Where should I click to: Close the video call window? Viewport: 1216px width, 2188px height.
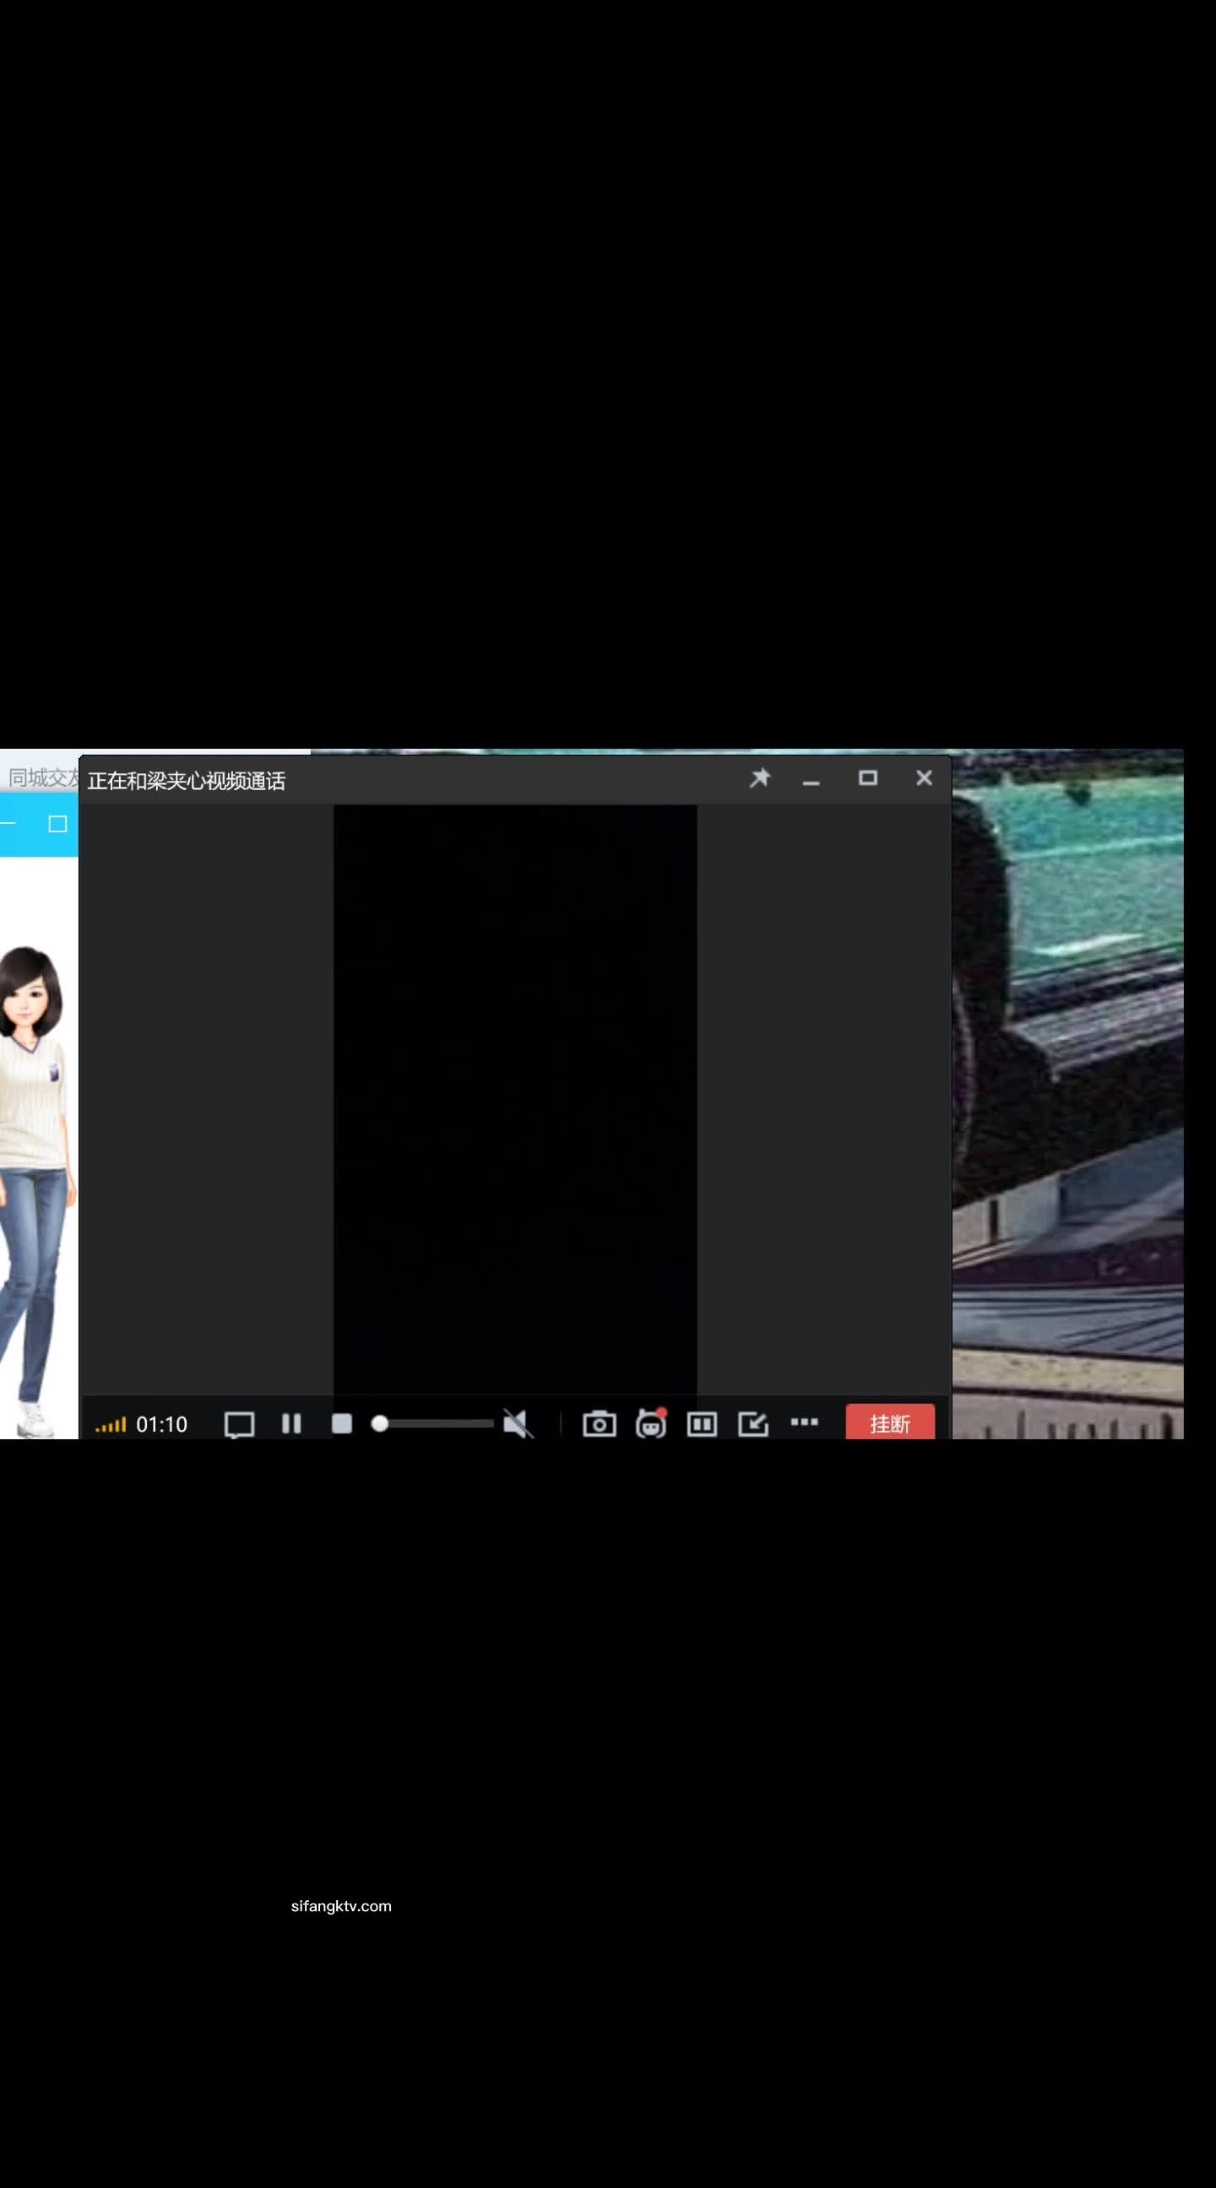point(924,778)
